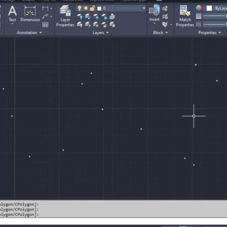Click the Layer Unlock icon
The height and width of the screenshot is (227, 227).
coord(104,24)
